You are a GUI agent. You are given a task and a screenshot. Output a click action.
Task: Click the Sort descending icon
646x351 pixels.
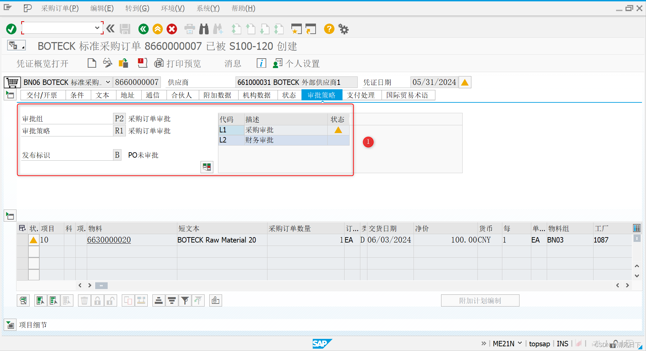tap(172, 300)
